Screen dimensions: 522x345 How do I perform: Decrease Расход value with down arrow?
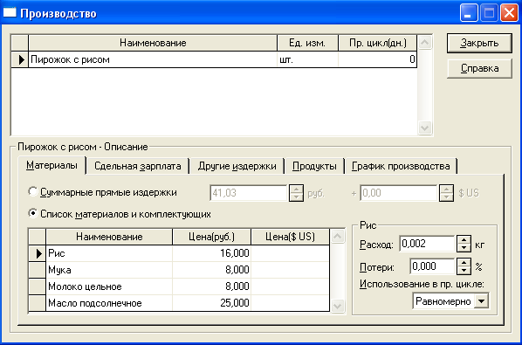tap(464, 248)
